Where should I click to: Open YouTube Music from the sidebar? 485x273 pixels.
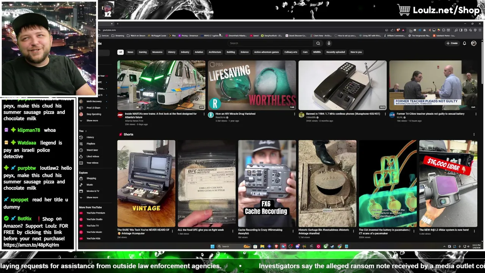pyautogui.click(x=94, y=232)
